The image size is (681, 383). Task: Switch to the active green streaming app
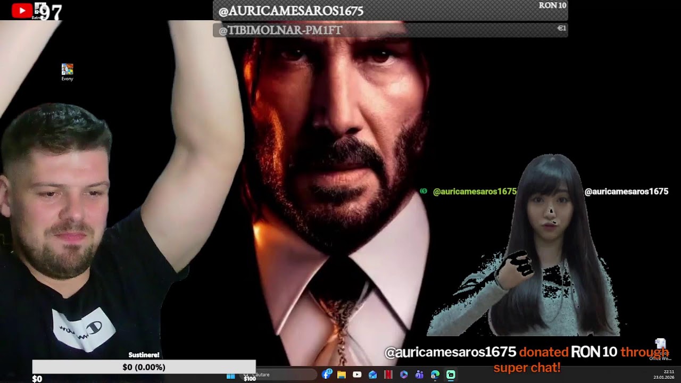451,375
